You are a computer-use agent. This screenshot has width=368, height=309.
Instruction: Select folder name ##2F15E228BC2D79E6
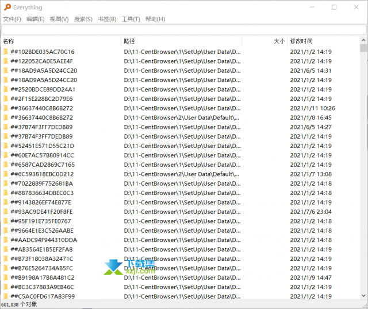[x=41, y=99]
